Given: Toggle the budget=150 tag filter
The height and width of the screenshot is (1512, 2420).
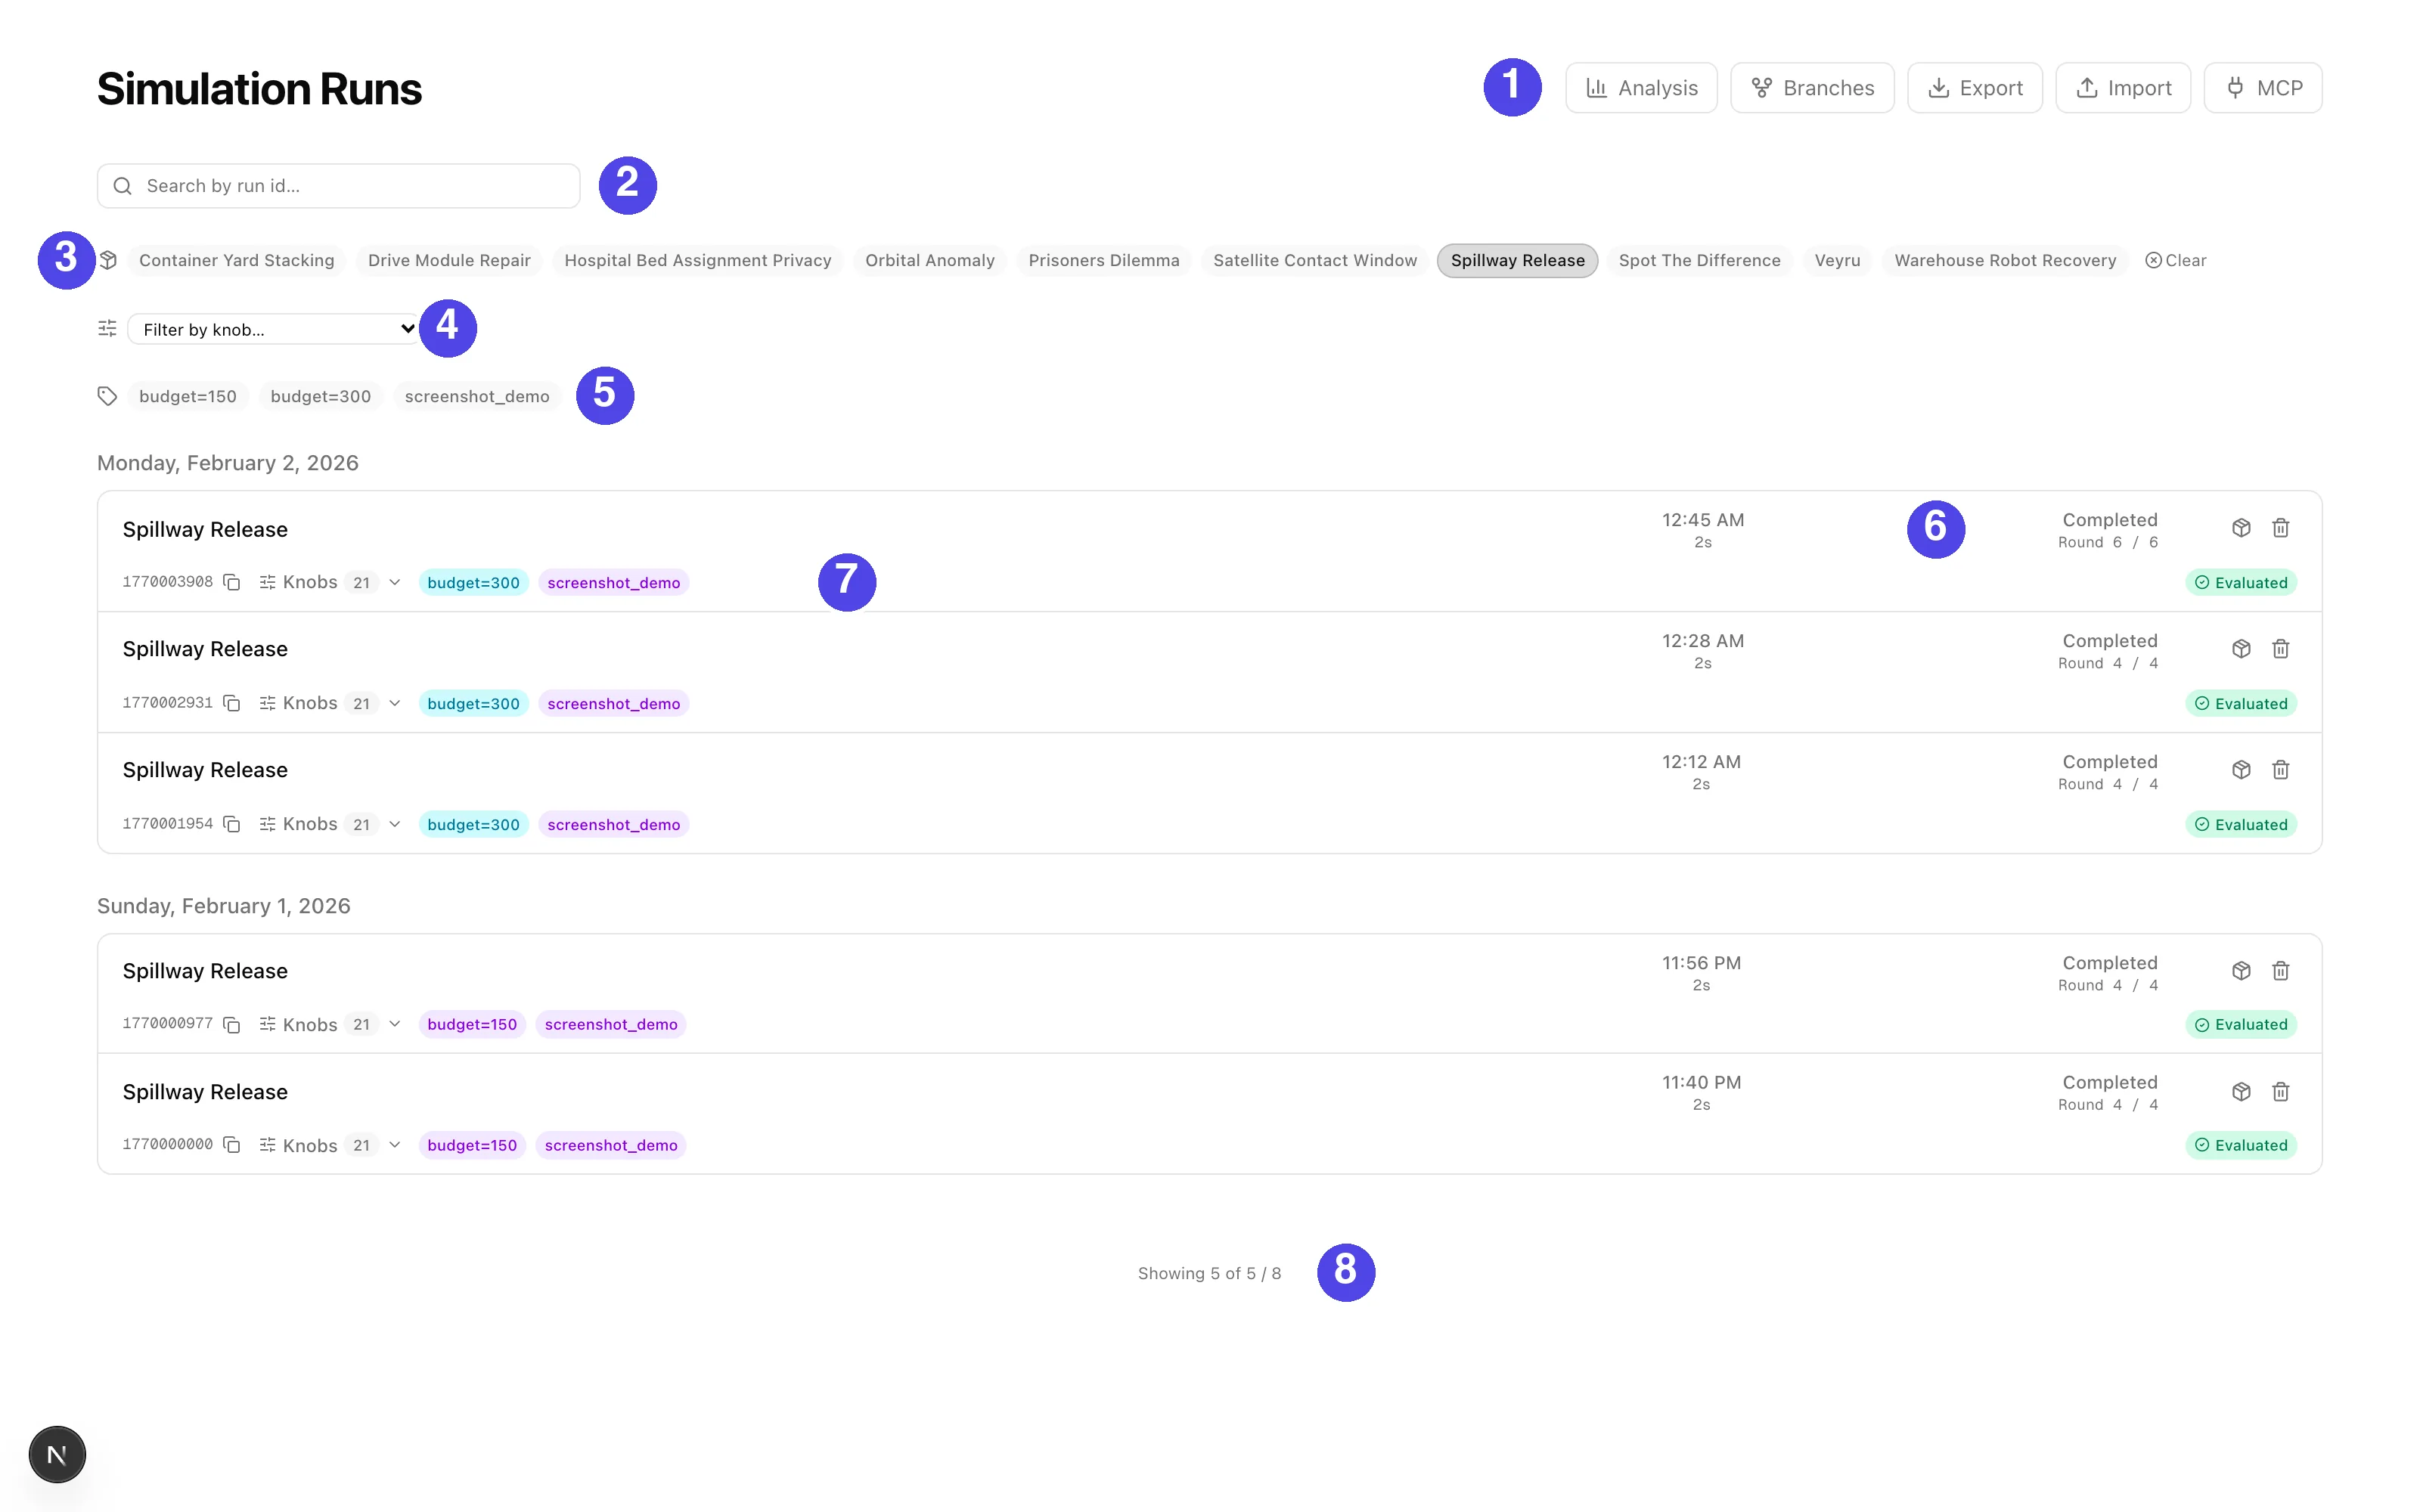Looking at the screenshot, I should [188, 396].
